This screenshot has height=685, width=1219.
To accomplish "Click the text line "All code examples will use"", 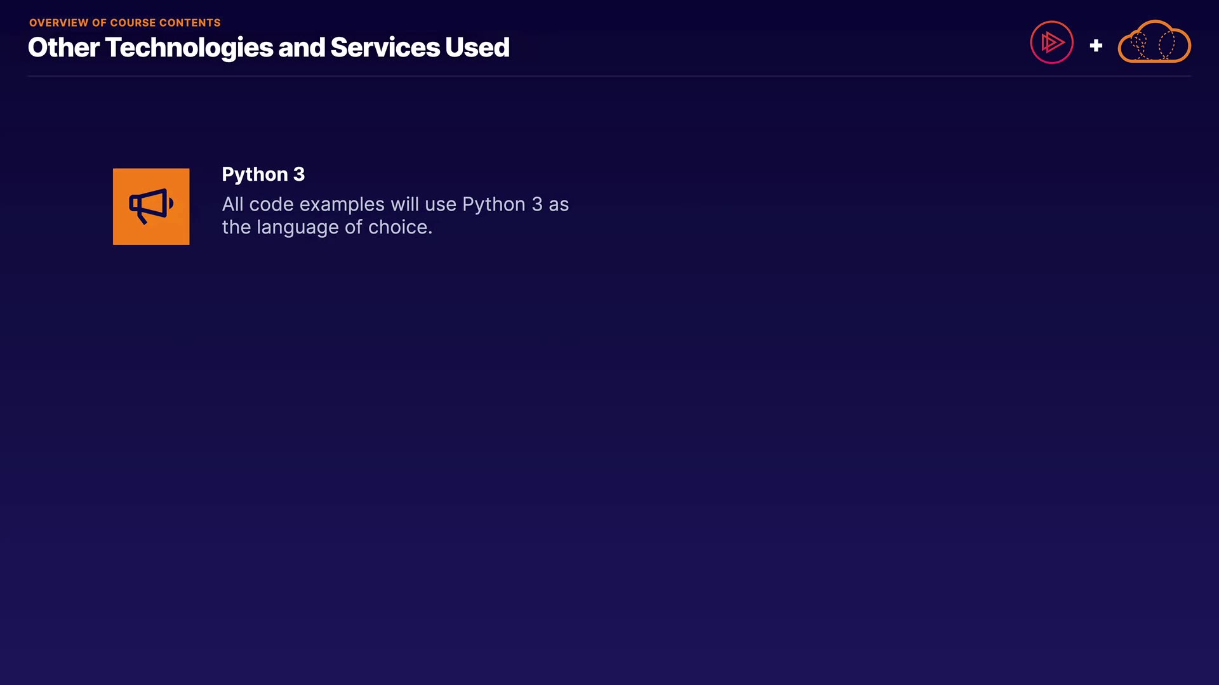I will pyautogui.click(x=339, y=204).
